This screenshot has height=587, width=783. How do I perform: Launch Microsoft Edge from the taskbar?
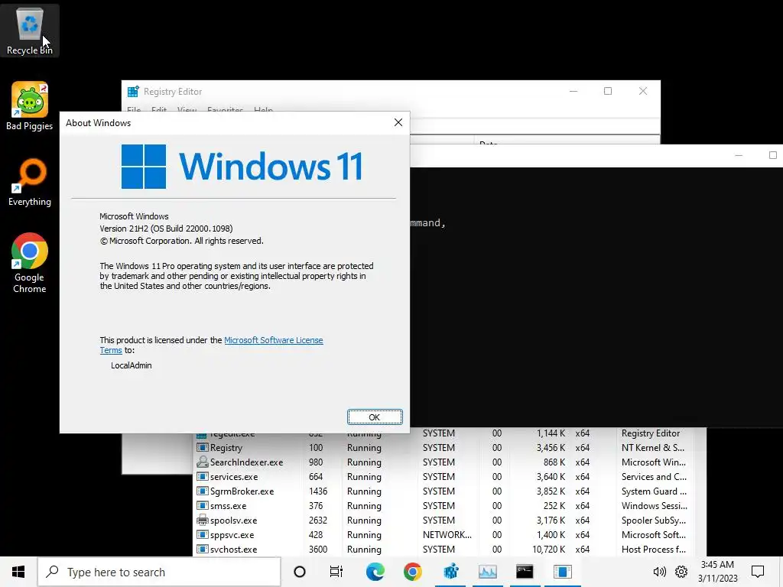pyautogui.click(x=375, y=572)
